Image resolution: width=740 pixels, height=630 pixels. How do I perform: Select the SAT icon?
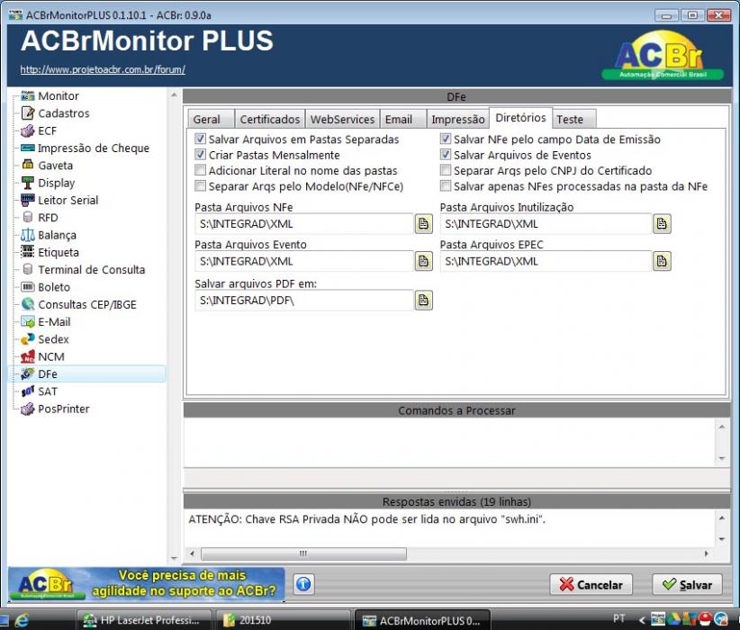[x=28, y=391]
